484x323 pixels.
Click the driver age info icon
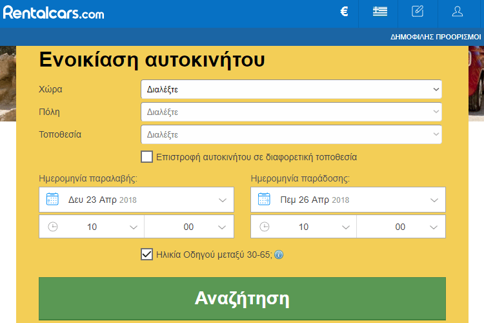[279, 255]
